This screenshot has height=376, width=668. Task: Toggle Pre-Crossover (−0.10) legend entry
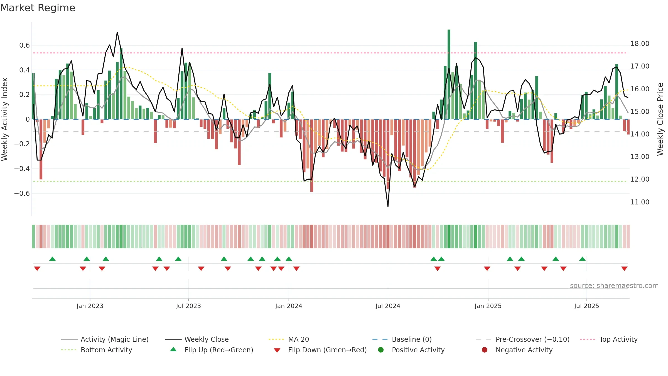[523, 339]
